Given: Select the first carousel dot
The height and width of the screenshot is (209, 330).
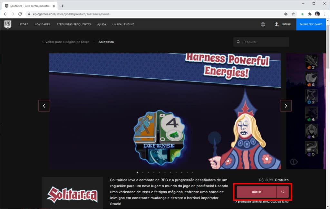Looking at the screenshot, I should [137, 172].
